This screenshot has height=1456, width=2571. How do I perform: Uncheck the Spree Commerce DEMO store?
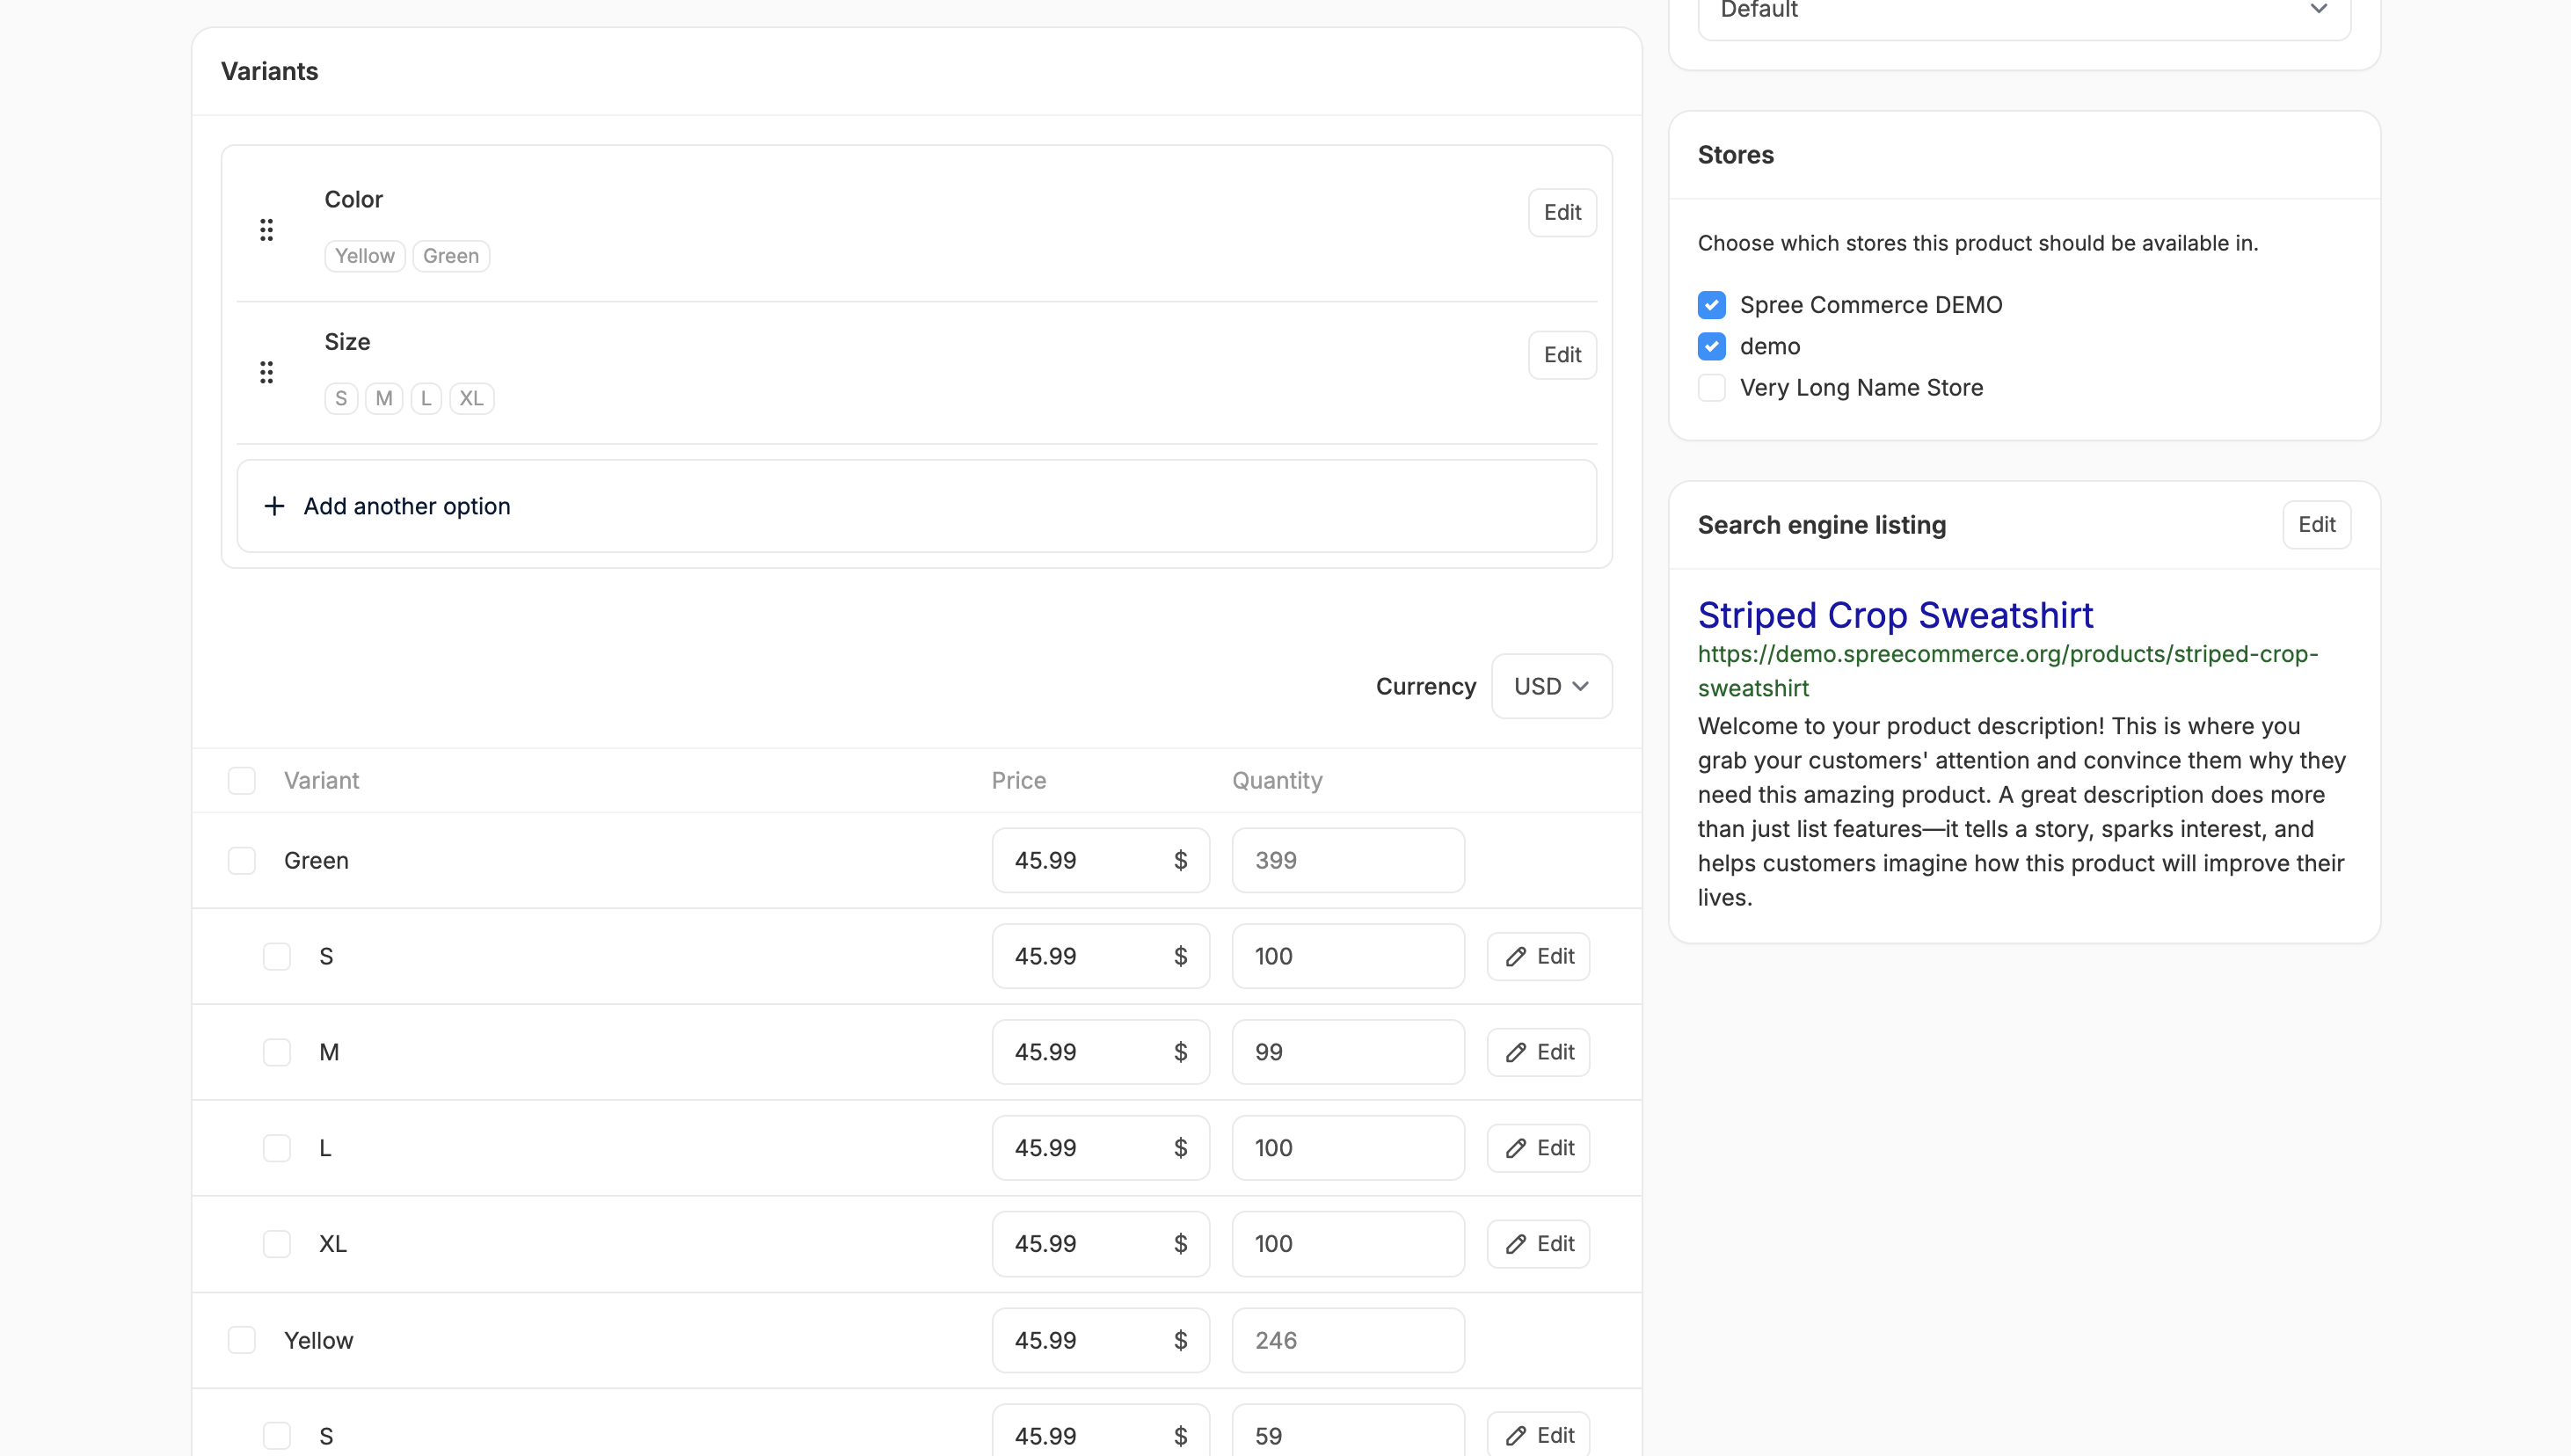(1711, 305)
